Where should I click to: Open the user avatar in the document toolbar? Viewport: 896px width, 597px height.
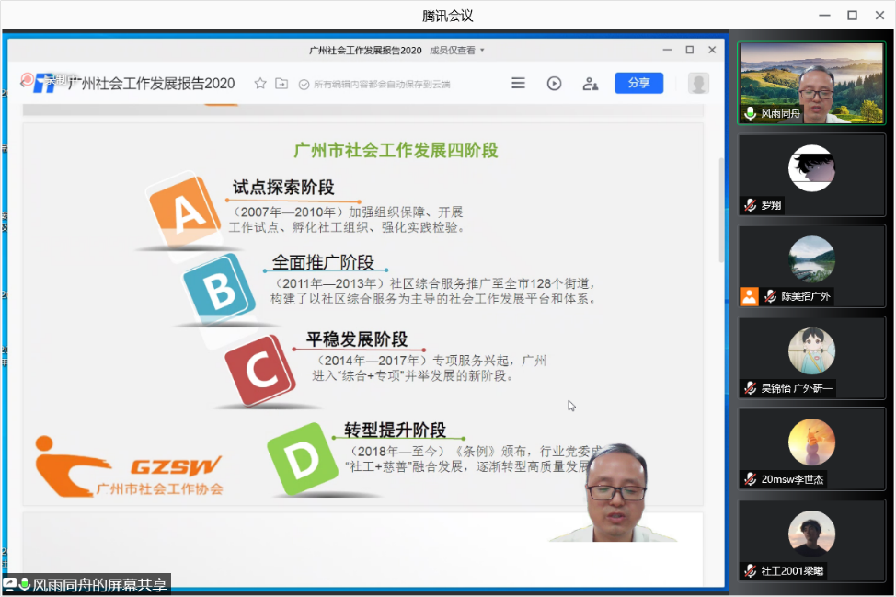pos(698,84)
